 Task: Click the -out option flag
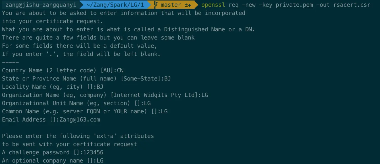(323, 5)
